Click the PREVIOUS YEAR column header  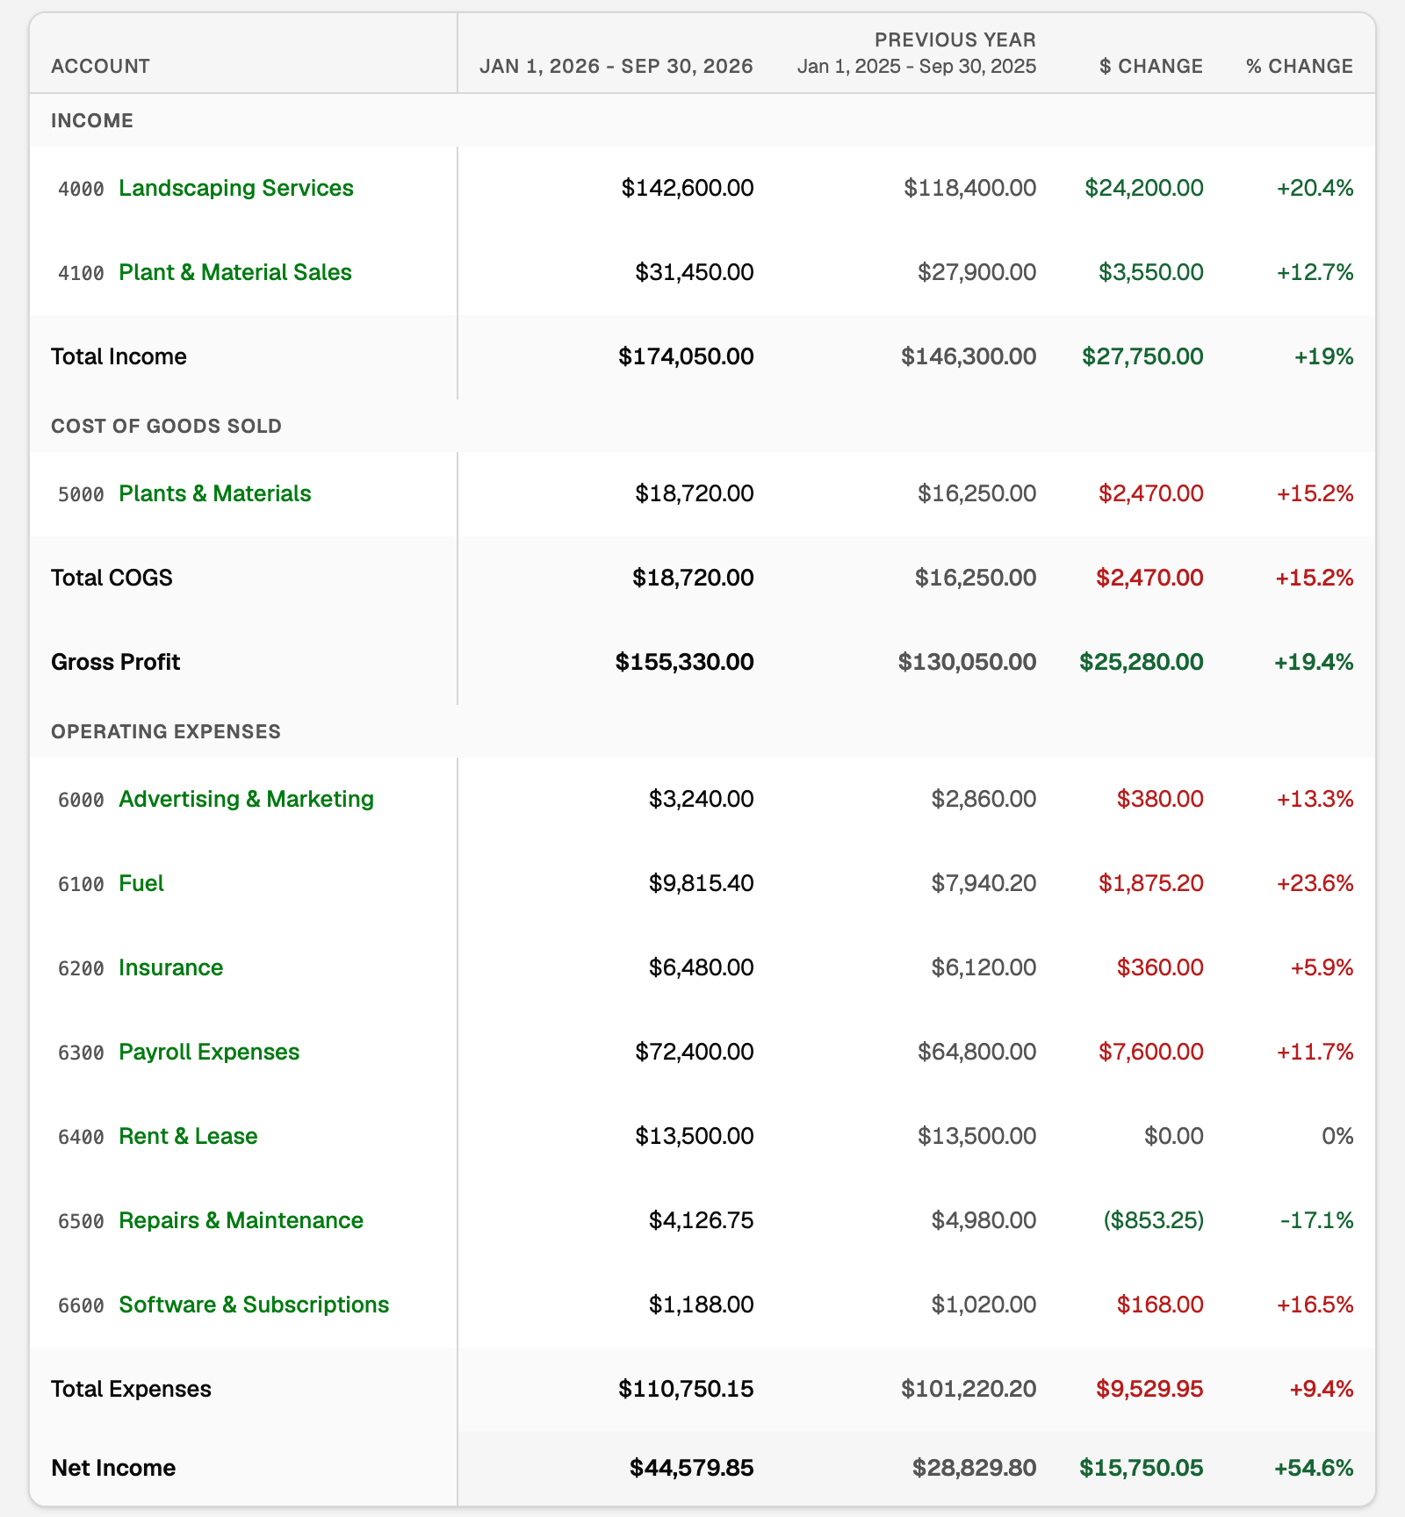pyautogui.click(x=955, y=40)
